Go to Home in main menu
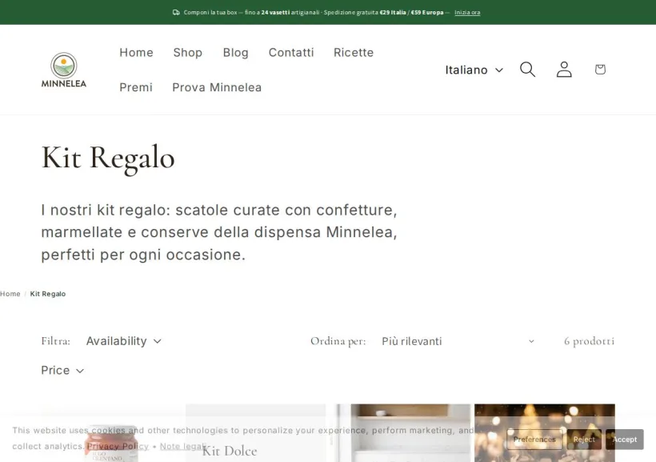Screen dimensions: 656x462 [136, 52]
